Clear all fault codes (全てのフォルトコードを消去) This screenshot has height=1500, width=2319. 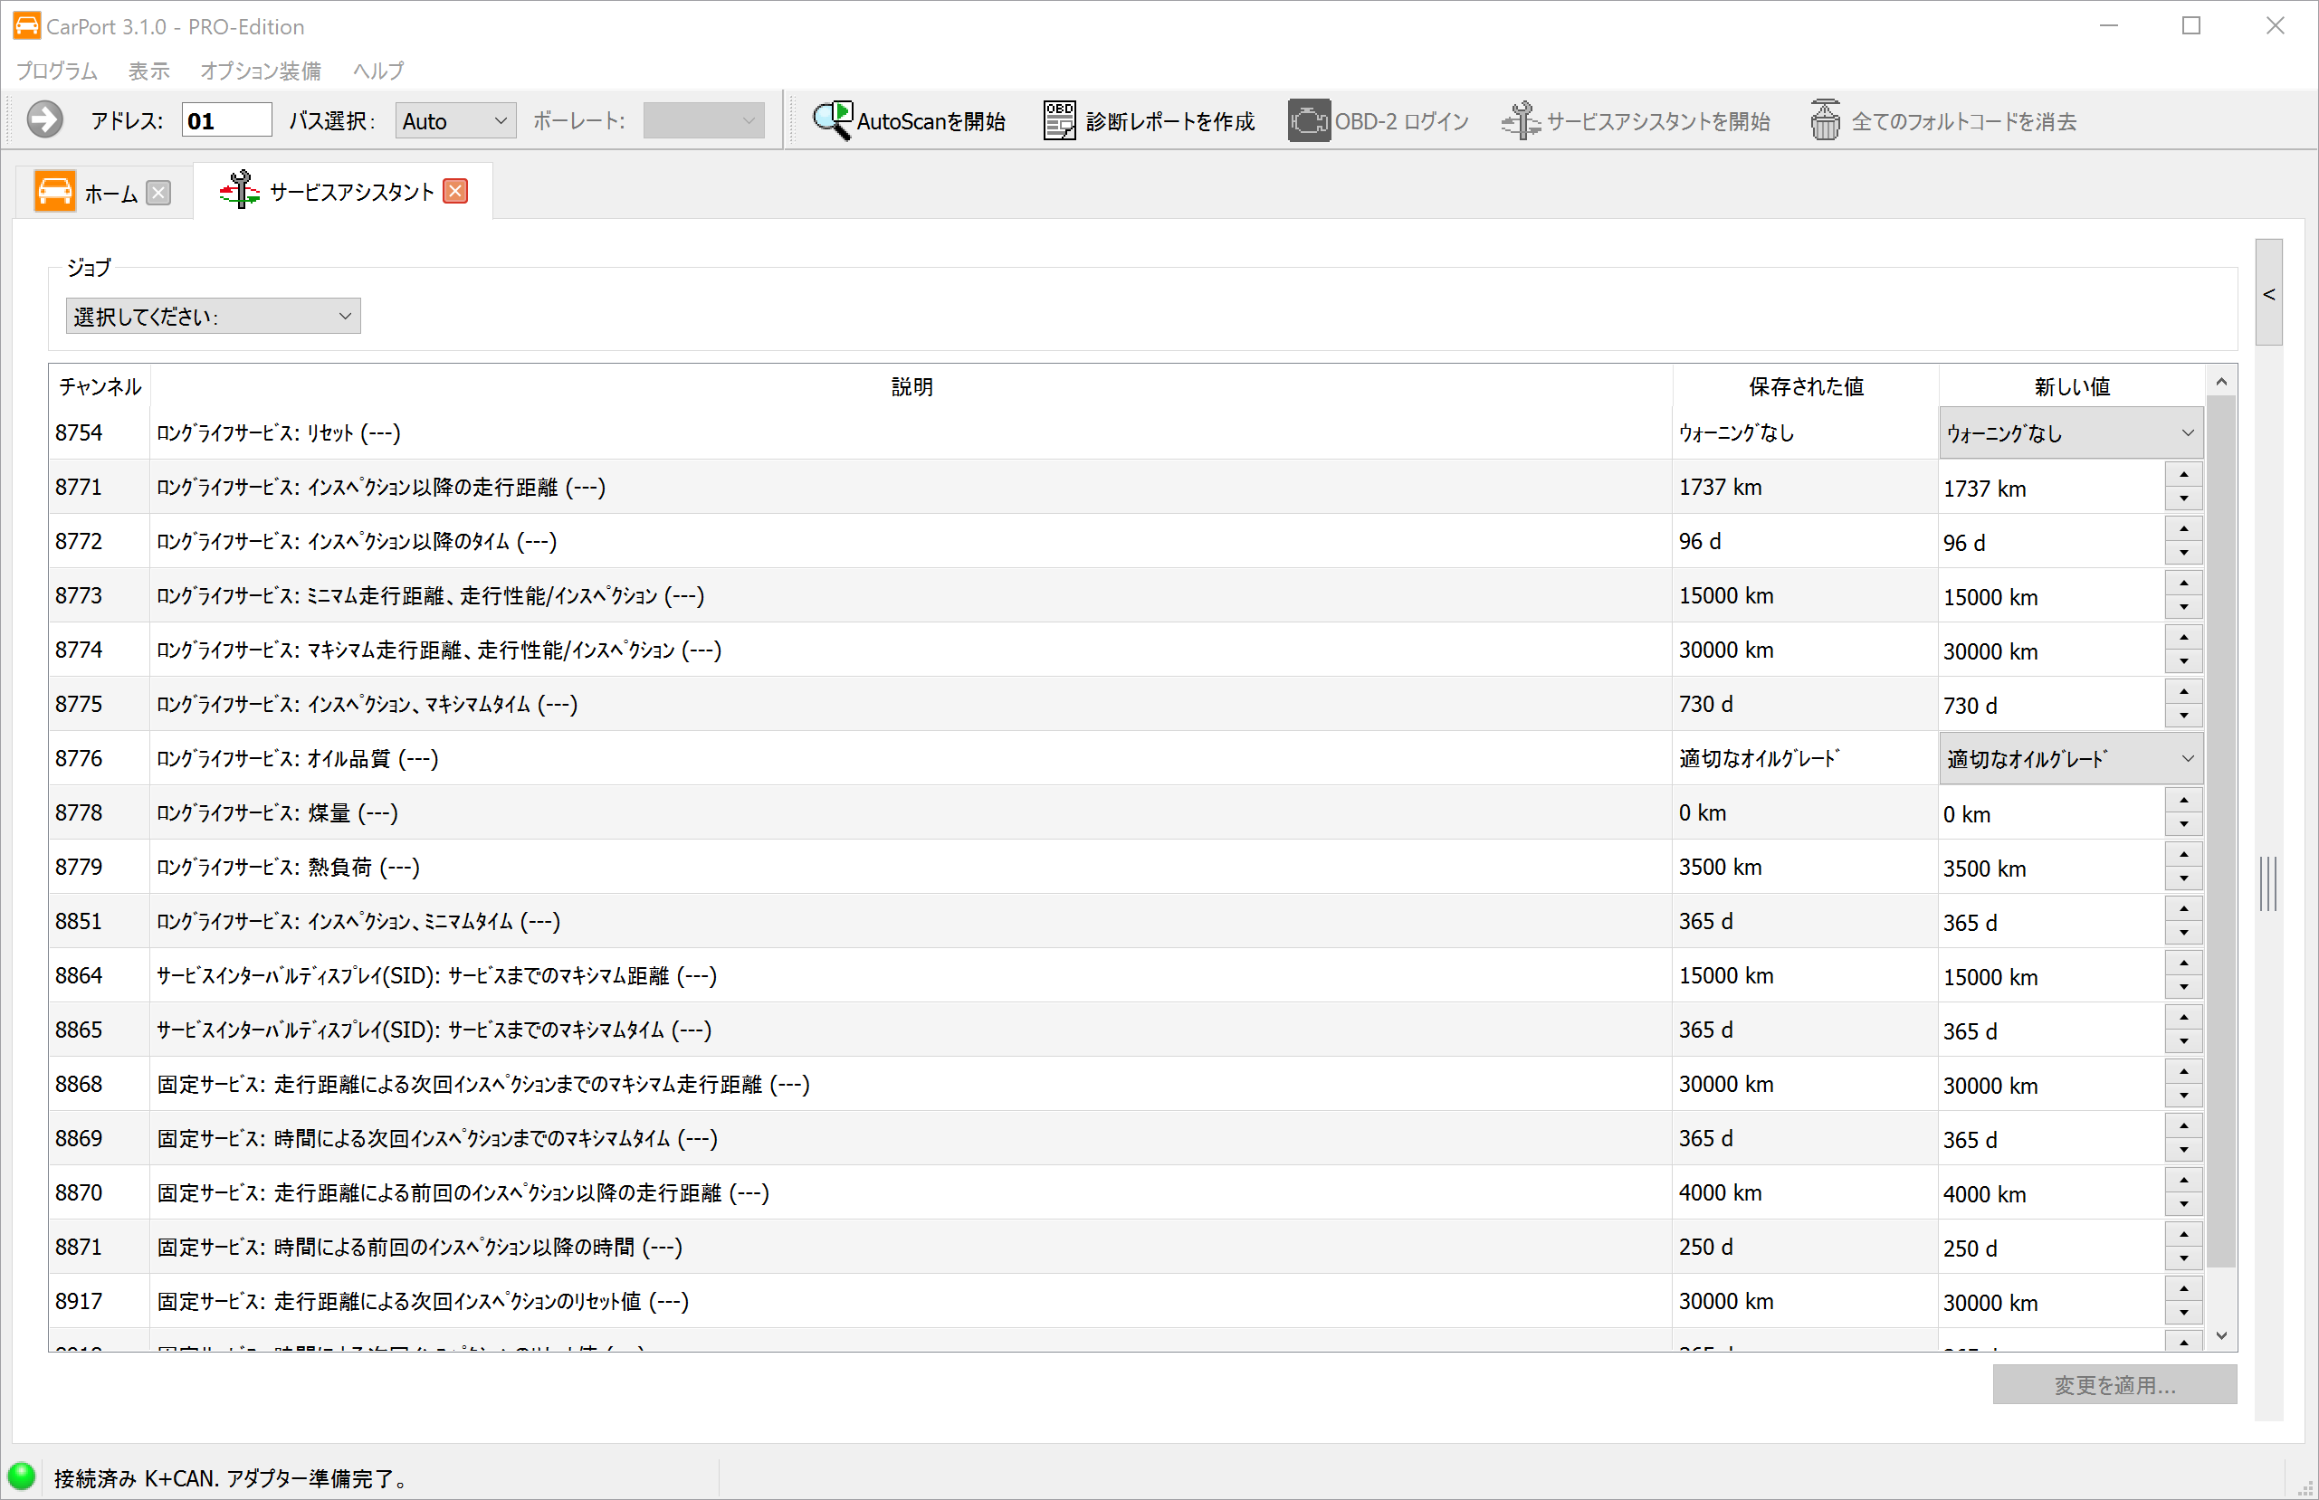1942,119
